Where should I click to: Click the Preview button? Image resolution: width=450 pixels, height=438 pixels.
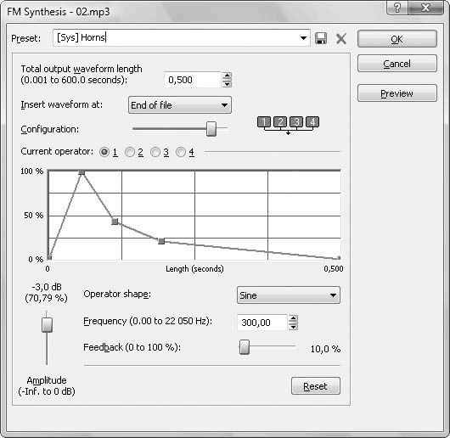(397, 93)
